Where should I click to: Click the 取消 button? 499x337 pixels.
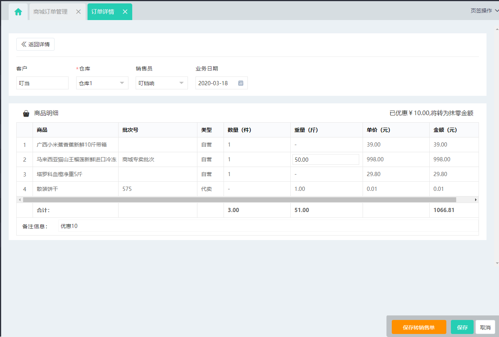pyautogui.click(x=485, y=328)
